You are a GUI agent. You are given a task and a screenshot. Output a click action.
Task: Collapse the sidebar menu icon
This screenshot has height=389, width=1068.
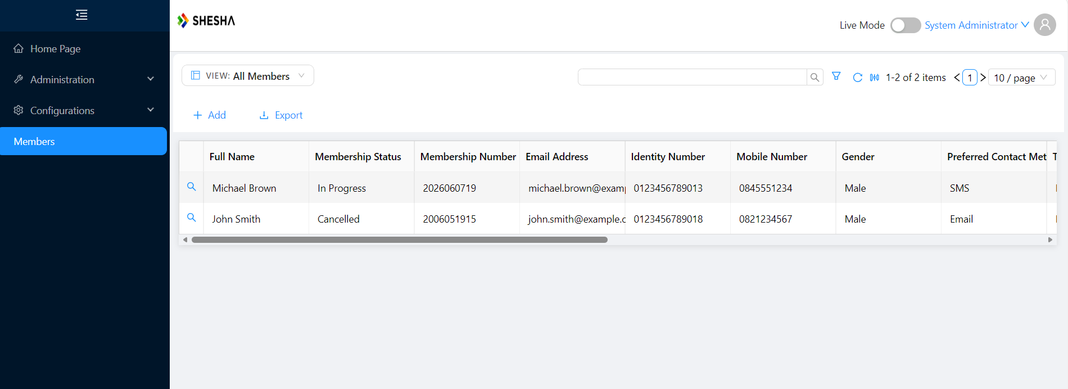click(x=82, y=15)
